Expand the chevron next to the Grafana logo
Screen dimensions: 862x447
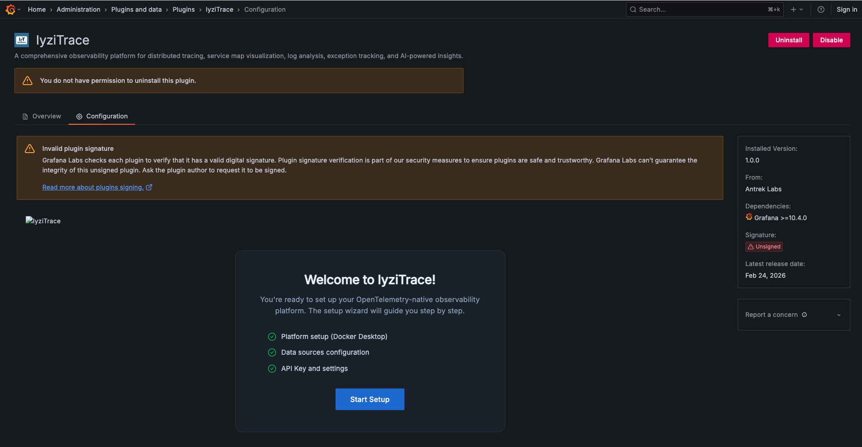[x=19, y=9]
